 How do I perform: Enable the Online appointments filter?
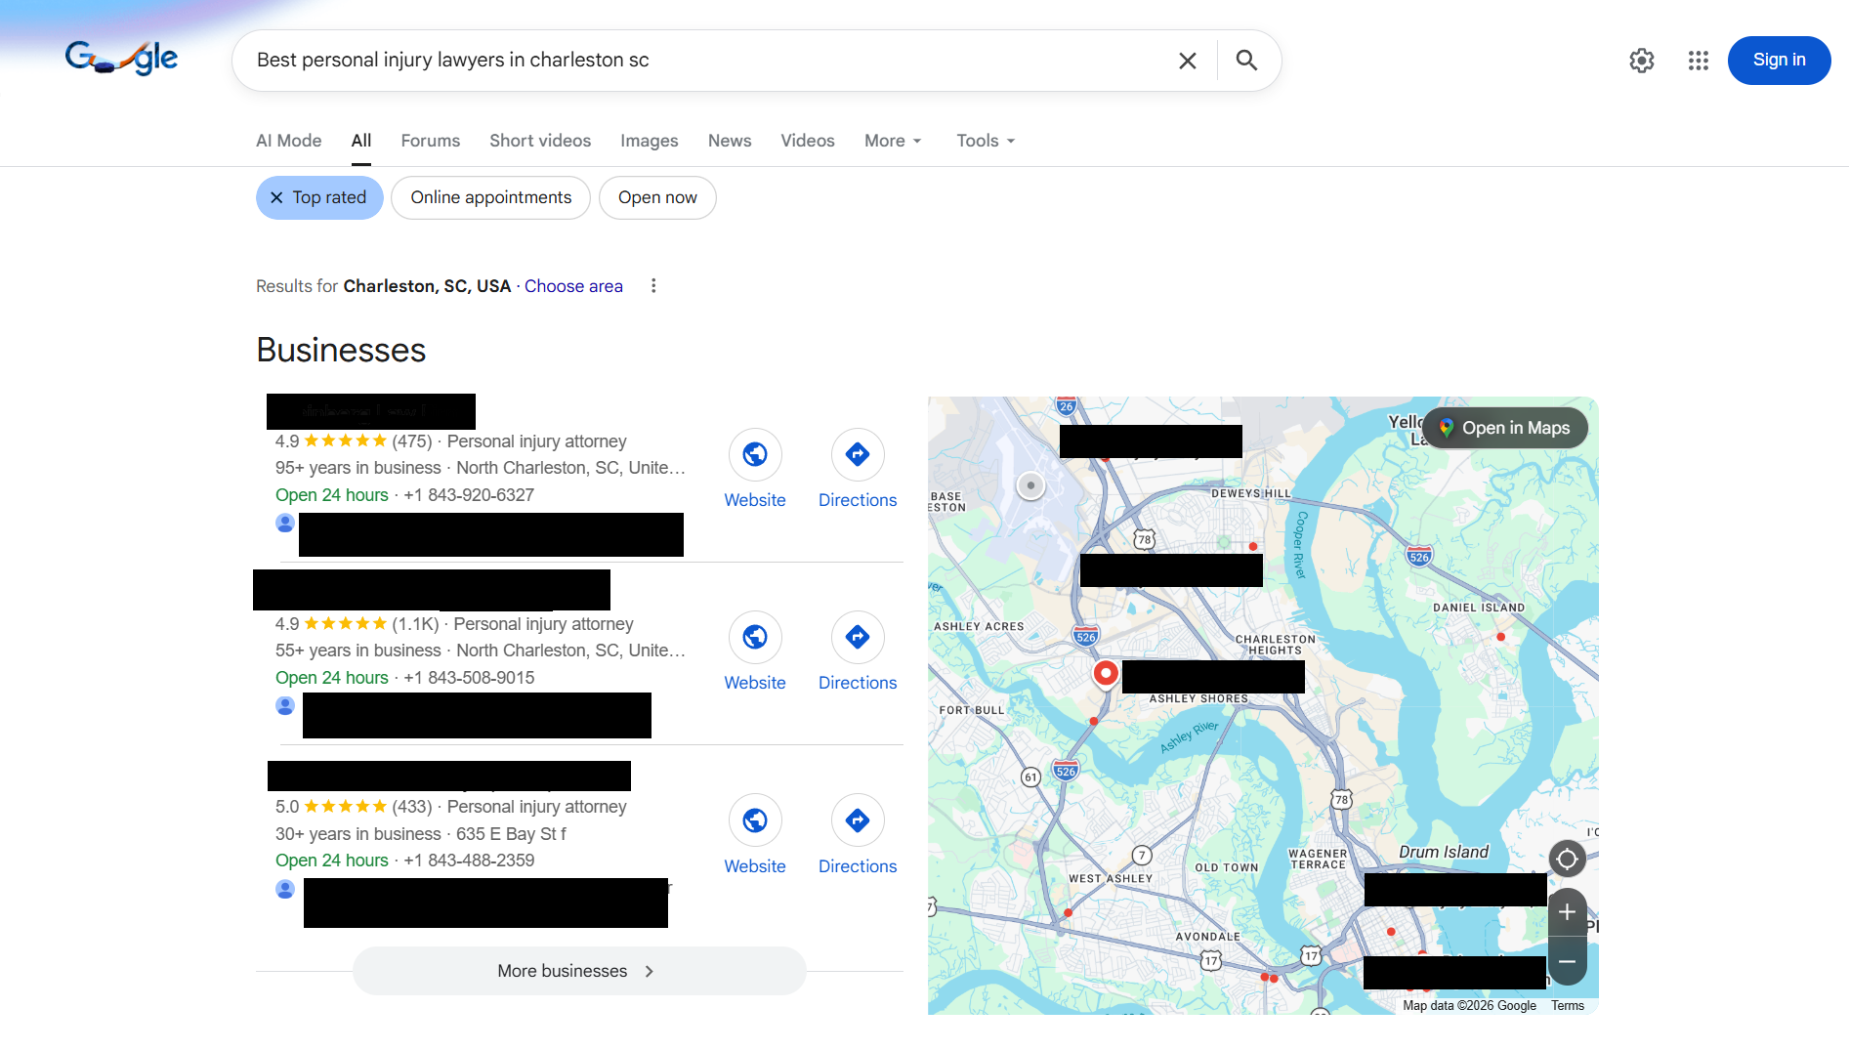(x=490, y=197)
